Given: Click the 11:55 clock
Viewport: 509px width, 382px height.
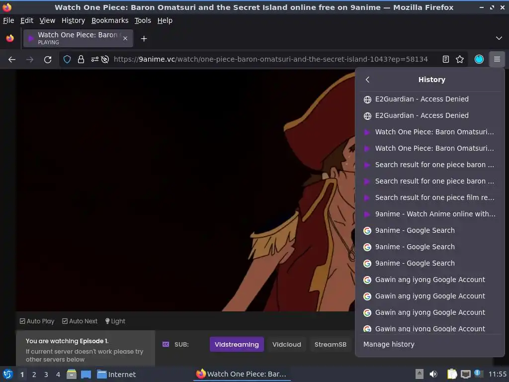Looking at the screenshot, I should [x=497, y=374].
